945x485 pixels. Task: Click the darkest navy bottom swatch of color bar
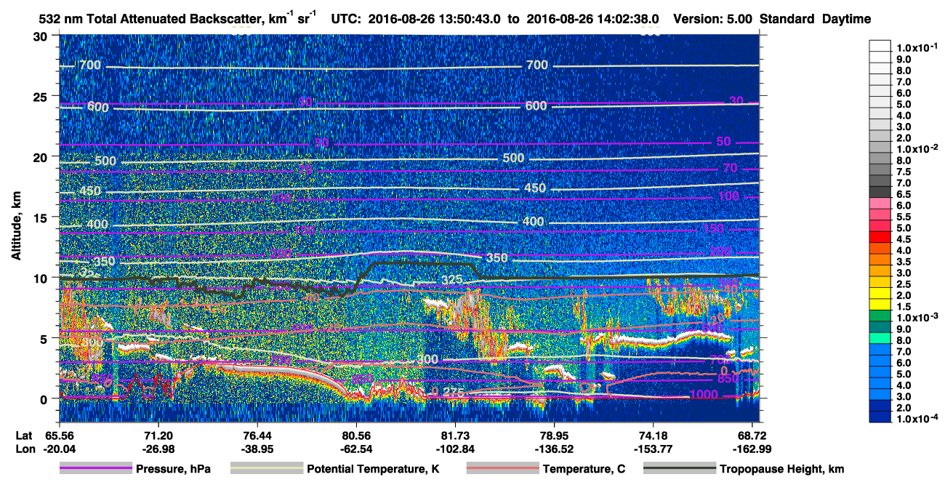pos(880,417)
